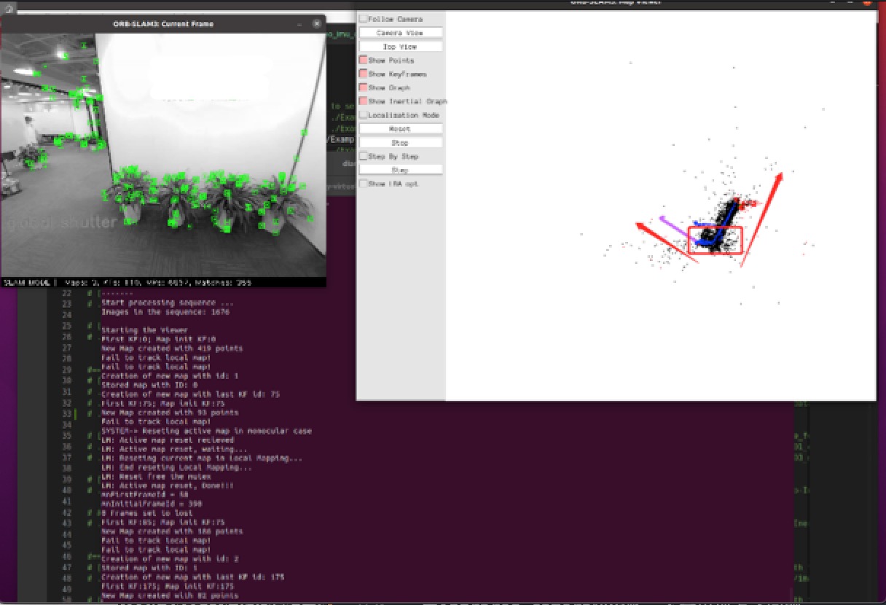Click "New Map created with 93 points"
This screenshot has height=605, width=886.
[x=170, y=413]
